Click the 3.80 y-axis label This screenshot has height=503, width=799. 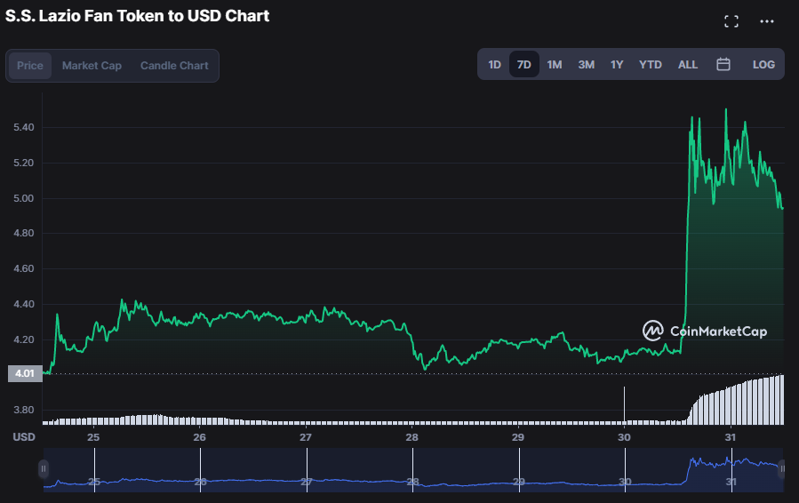coord(24,410)
